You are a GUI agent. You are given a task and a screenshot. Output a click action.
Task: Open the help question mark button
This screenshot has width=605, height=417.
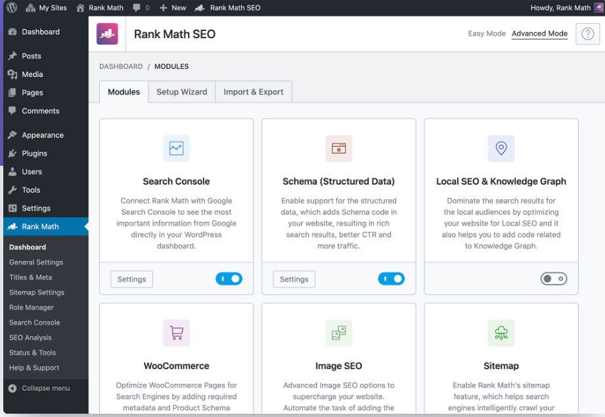pos(588,34)
